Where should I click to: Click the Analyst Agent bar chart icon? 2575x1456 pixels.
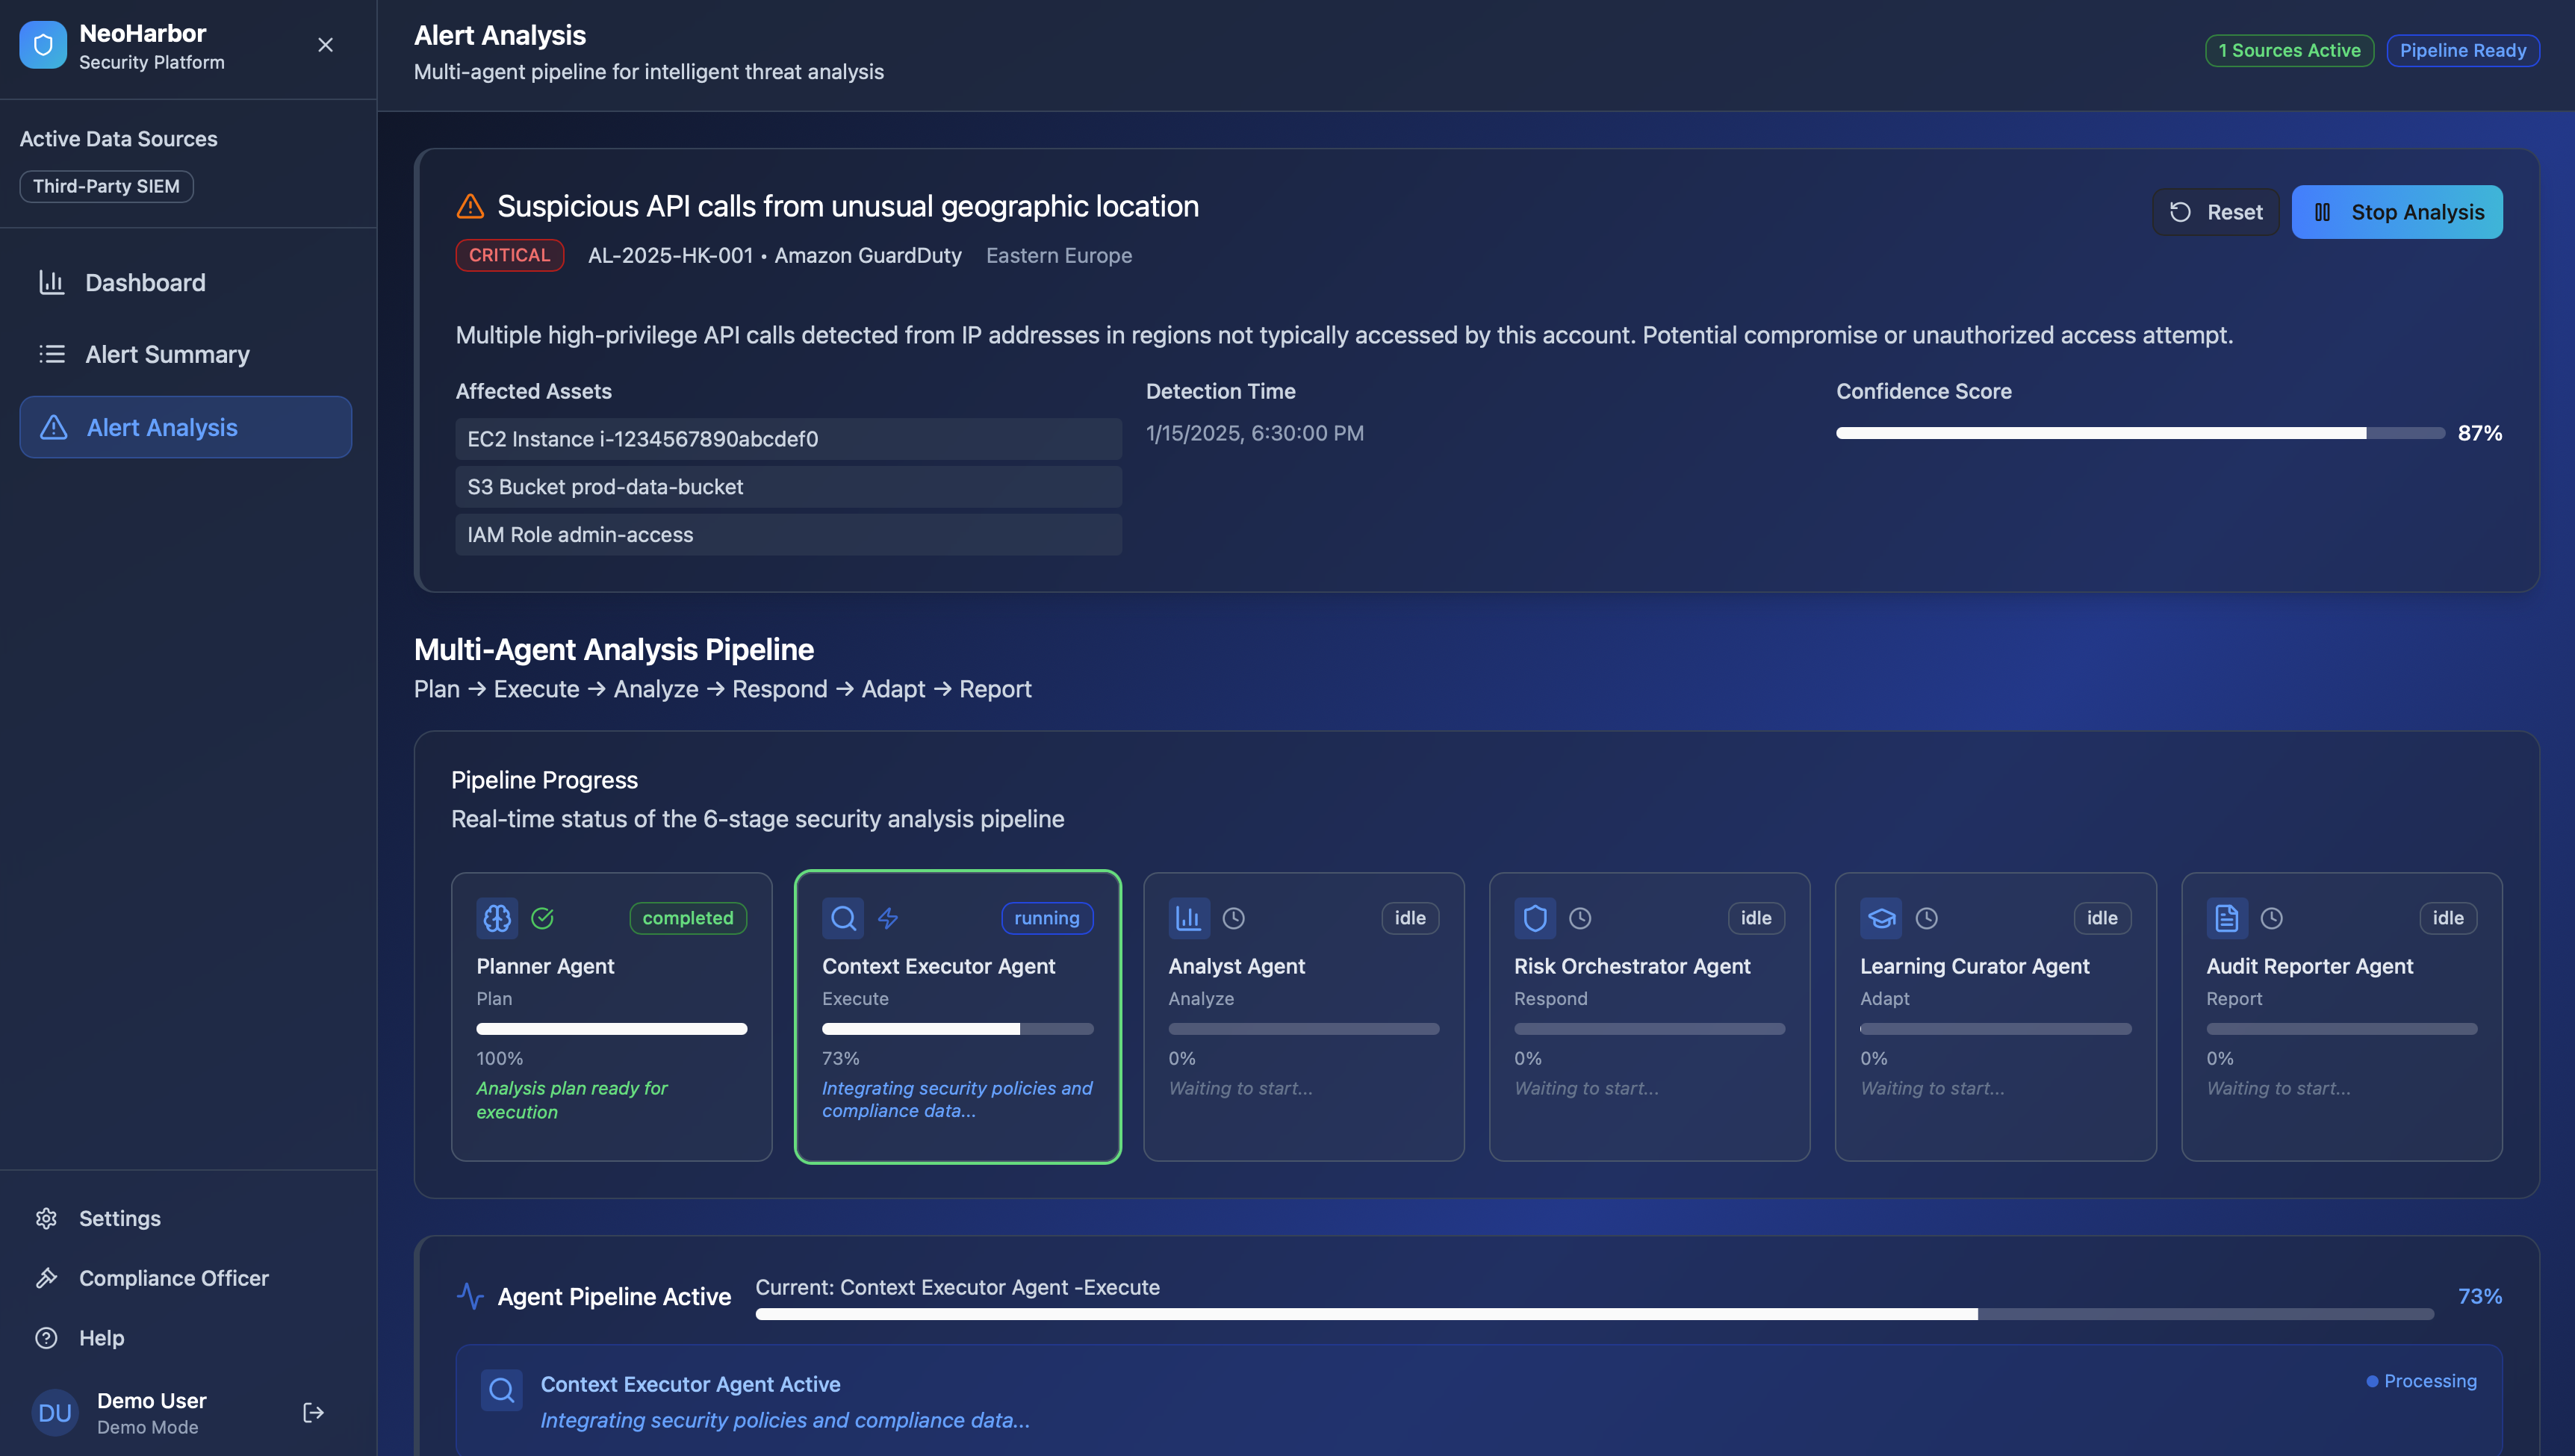[1188, 918]
